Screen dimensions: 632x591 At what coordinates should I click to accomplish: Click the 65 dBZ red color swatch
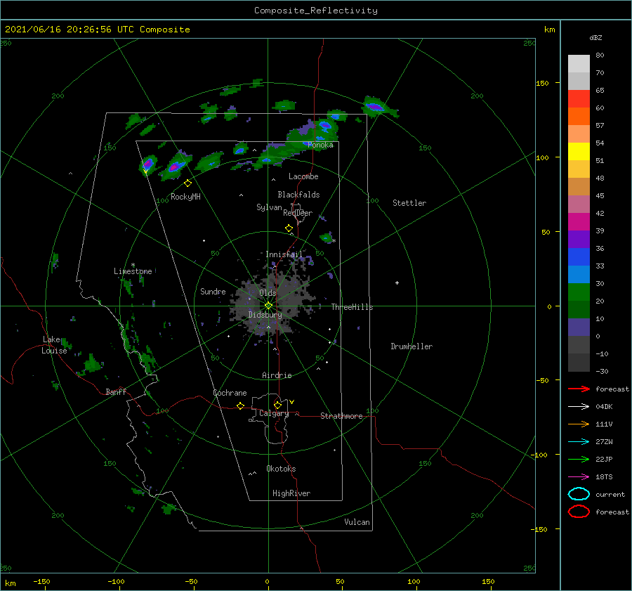coord(579,99)
